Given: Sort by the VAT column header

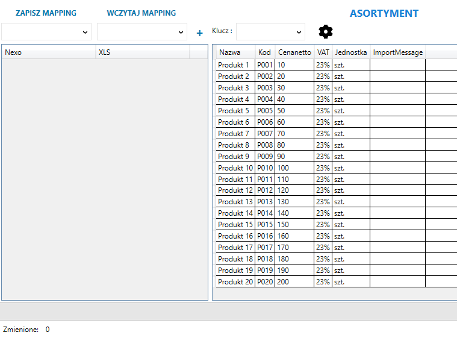Looking at the screenshot, I should 323,52.
